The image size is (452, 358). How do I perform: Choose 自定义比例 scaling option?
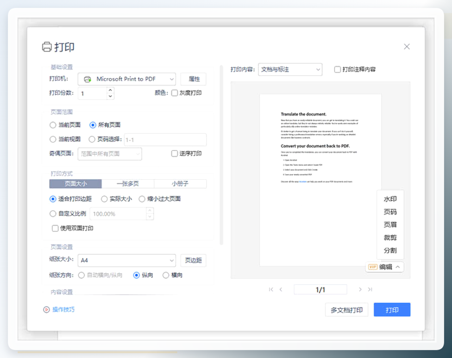(x=53, y=214)
